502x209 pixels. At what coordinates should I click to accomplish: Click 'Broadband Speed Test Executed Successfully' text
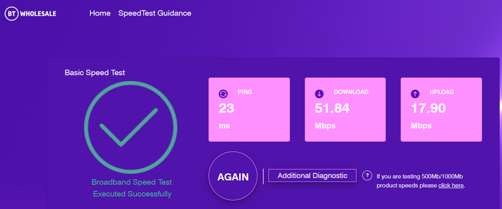click(132, 188)
